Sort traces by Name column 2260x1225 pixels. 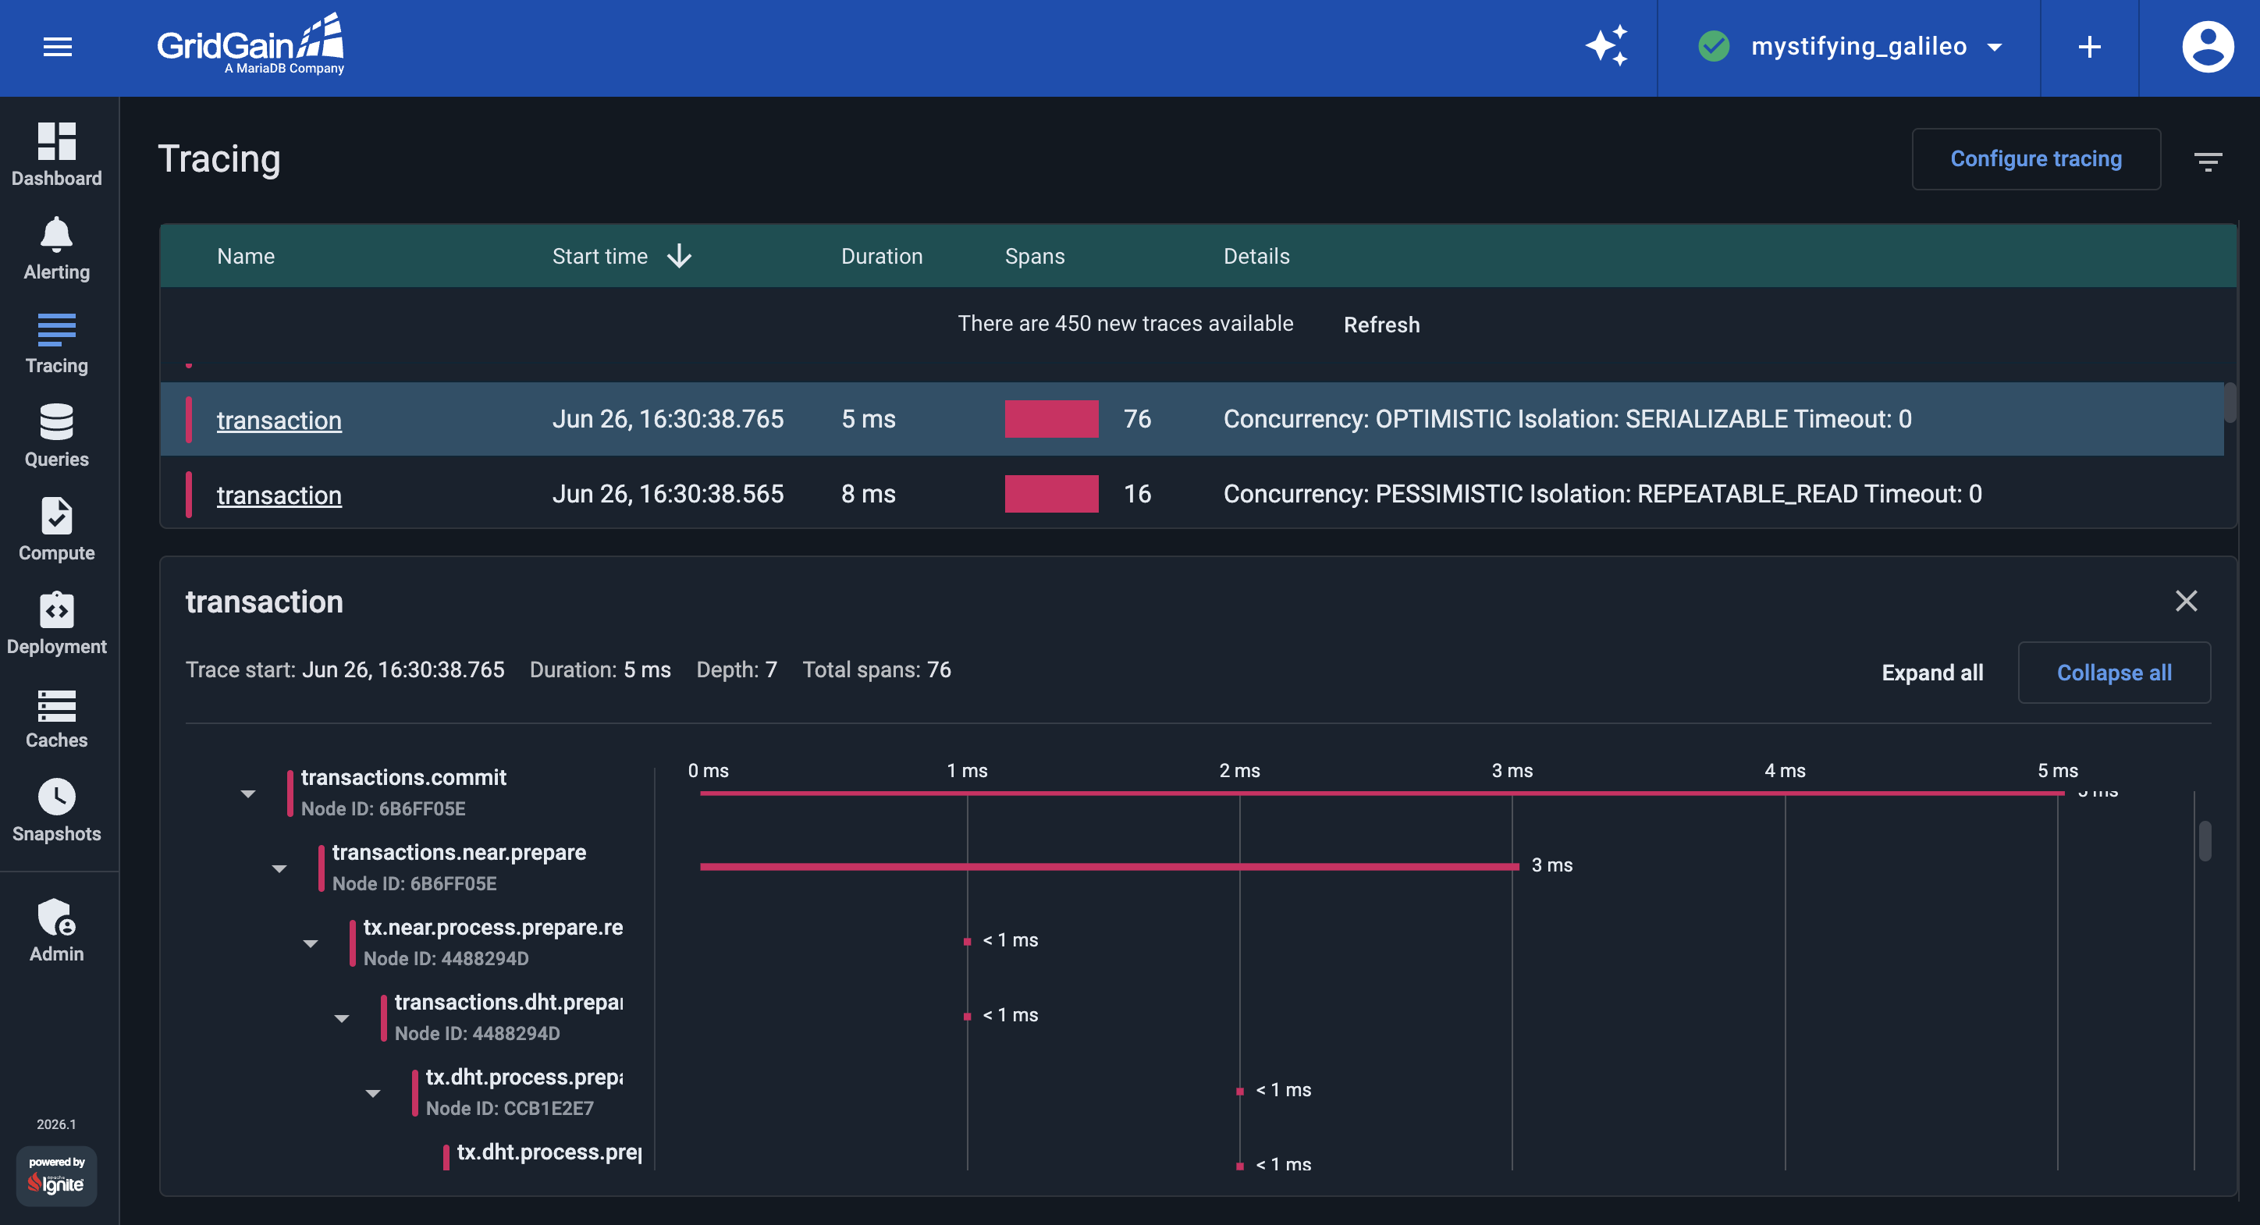[x=246, y=256]
